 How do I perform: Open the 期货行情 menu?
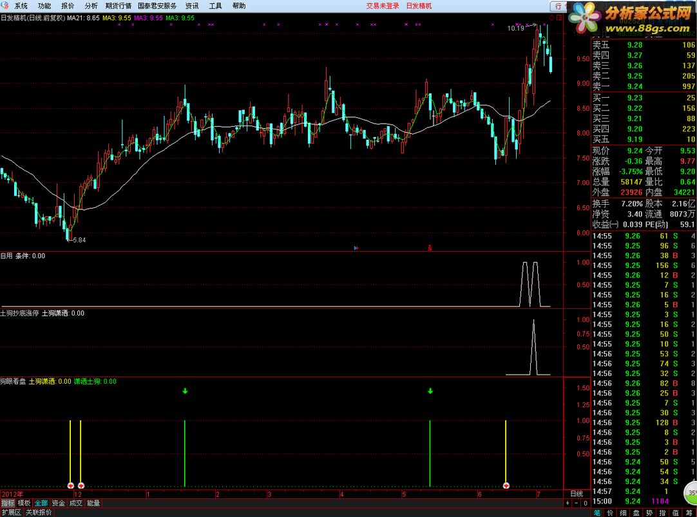(119, 6)
